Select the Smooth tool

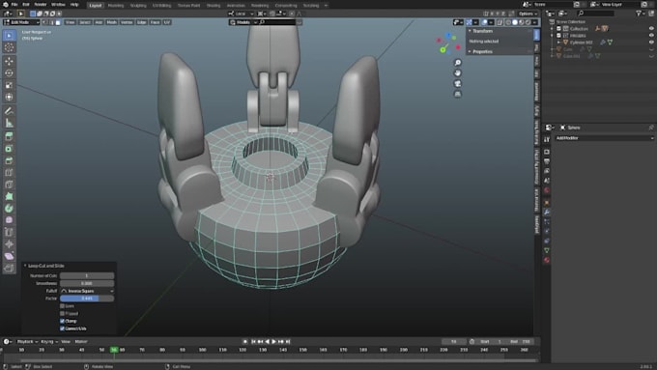[x=10, y=220]
